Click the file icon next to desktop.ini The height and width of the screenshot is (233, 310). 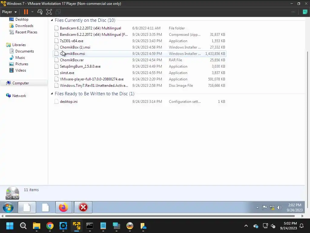(56, 101)
